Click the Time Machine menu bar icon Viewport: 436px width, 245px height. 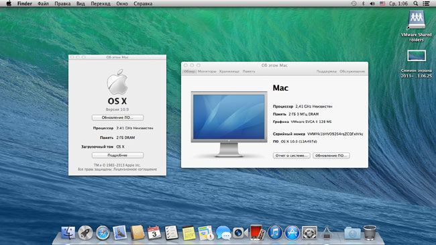click(x=353, y=3)
